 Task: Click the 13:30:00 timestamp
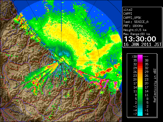(140, 39)
